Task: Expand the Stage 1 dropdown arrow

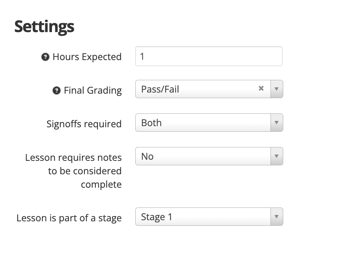Action: (277, 217)
